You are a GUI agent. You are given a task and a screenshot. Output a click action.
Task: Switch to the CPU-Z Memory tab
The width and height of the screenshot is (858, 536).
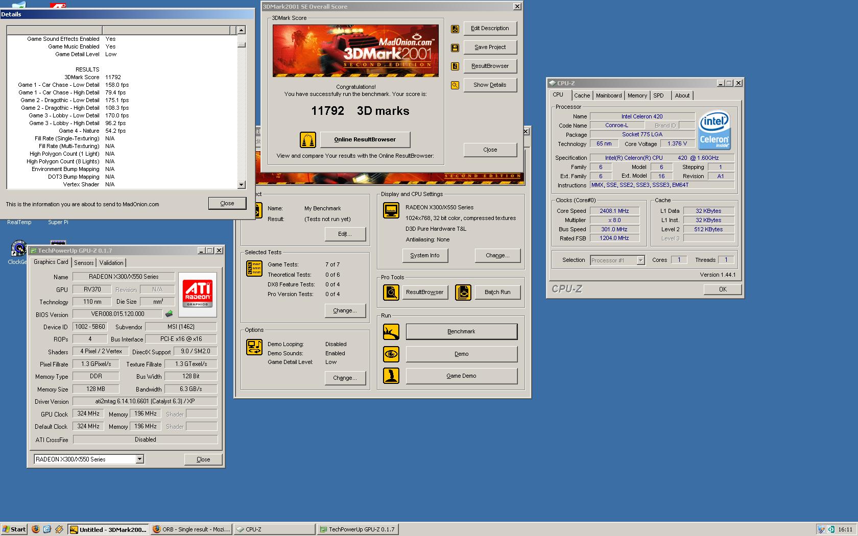pyautogui.click(x=637, y=95)
